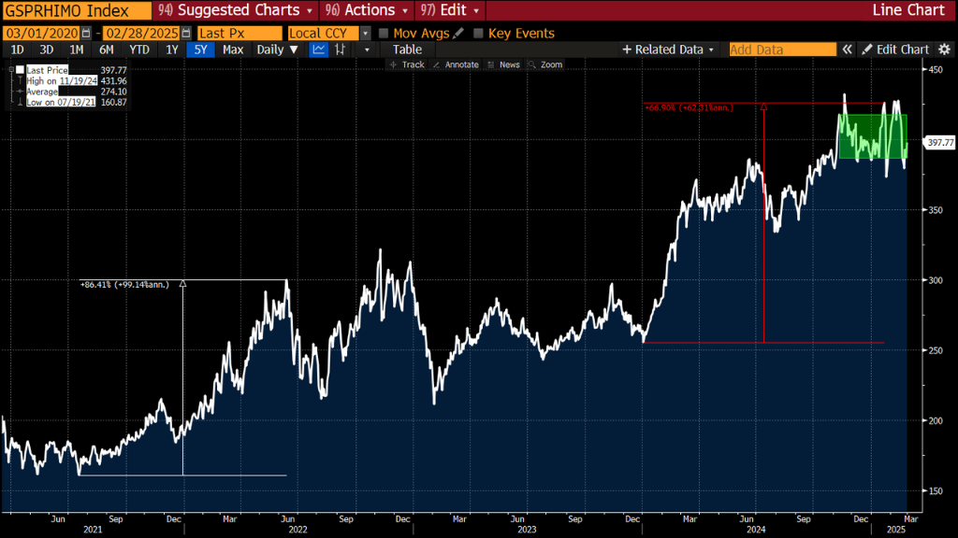Image resolution: width=958 pixels, height=538 pixels.
Task: Activate the Track crosshair tool
Action: click(x=407, y=64)
